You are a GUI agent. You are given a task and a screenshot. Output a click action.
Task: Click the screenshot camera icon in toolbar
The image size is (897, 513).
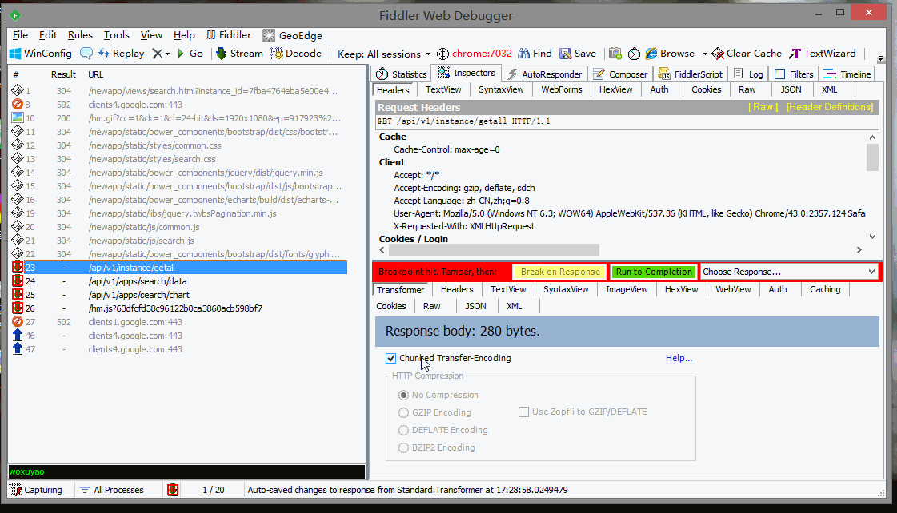coord(615,53)
